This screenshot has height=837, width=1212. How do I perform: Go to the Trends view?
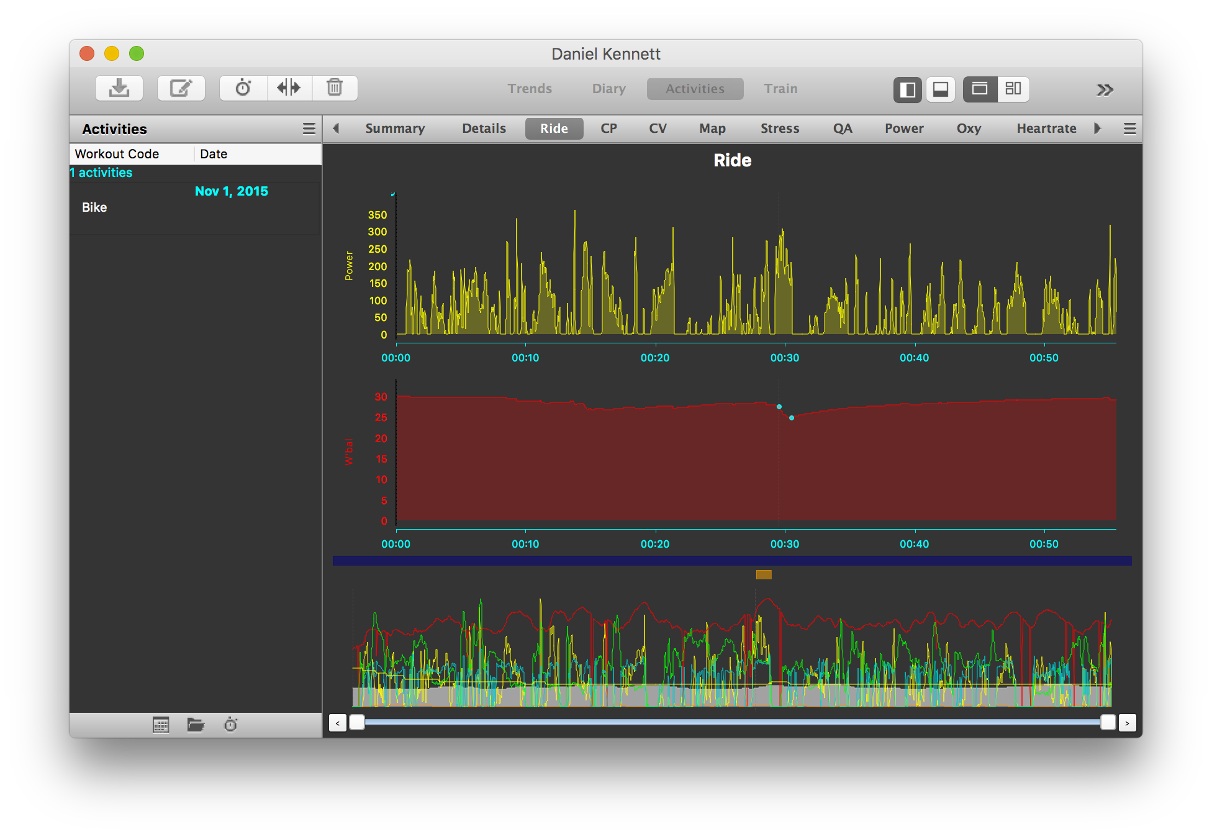pos(530,89)
